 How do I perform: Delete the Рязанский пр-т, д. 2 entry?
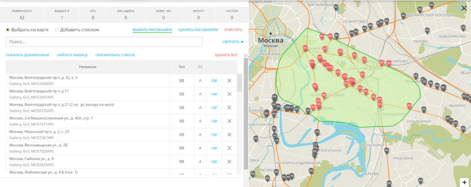pyautogui.click(x=229, y=135)
